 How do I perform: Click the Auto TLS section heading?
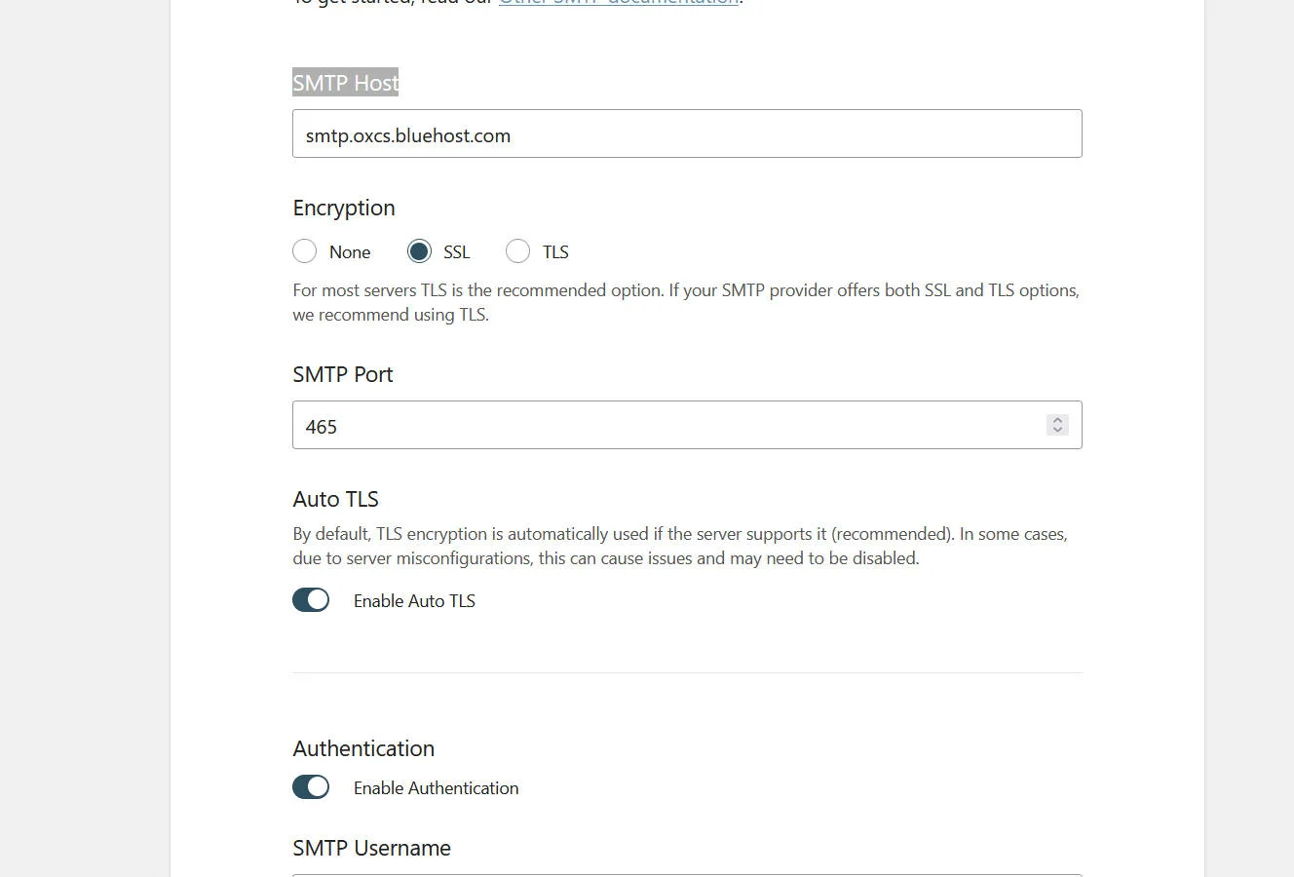coord(336,499)
